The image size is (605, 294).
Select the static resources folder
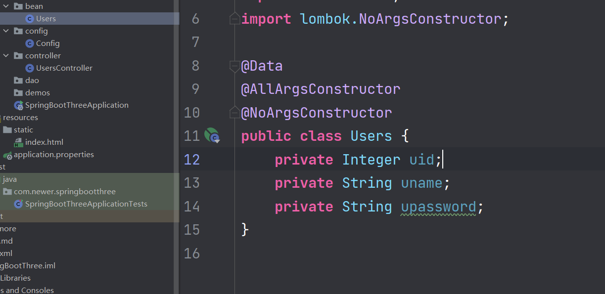tap(23, 130)
